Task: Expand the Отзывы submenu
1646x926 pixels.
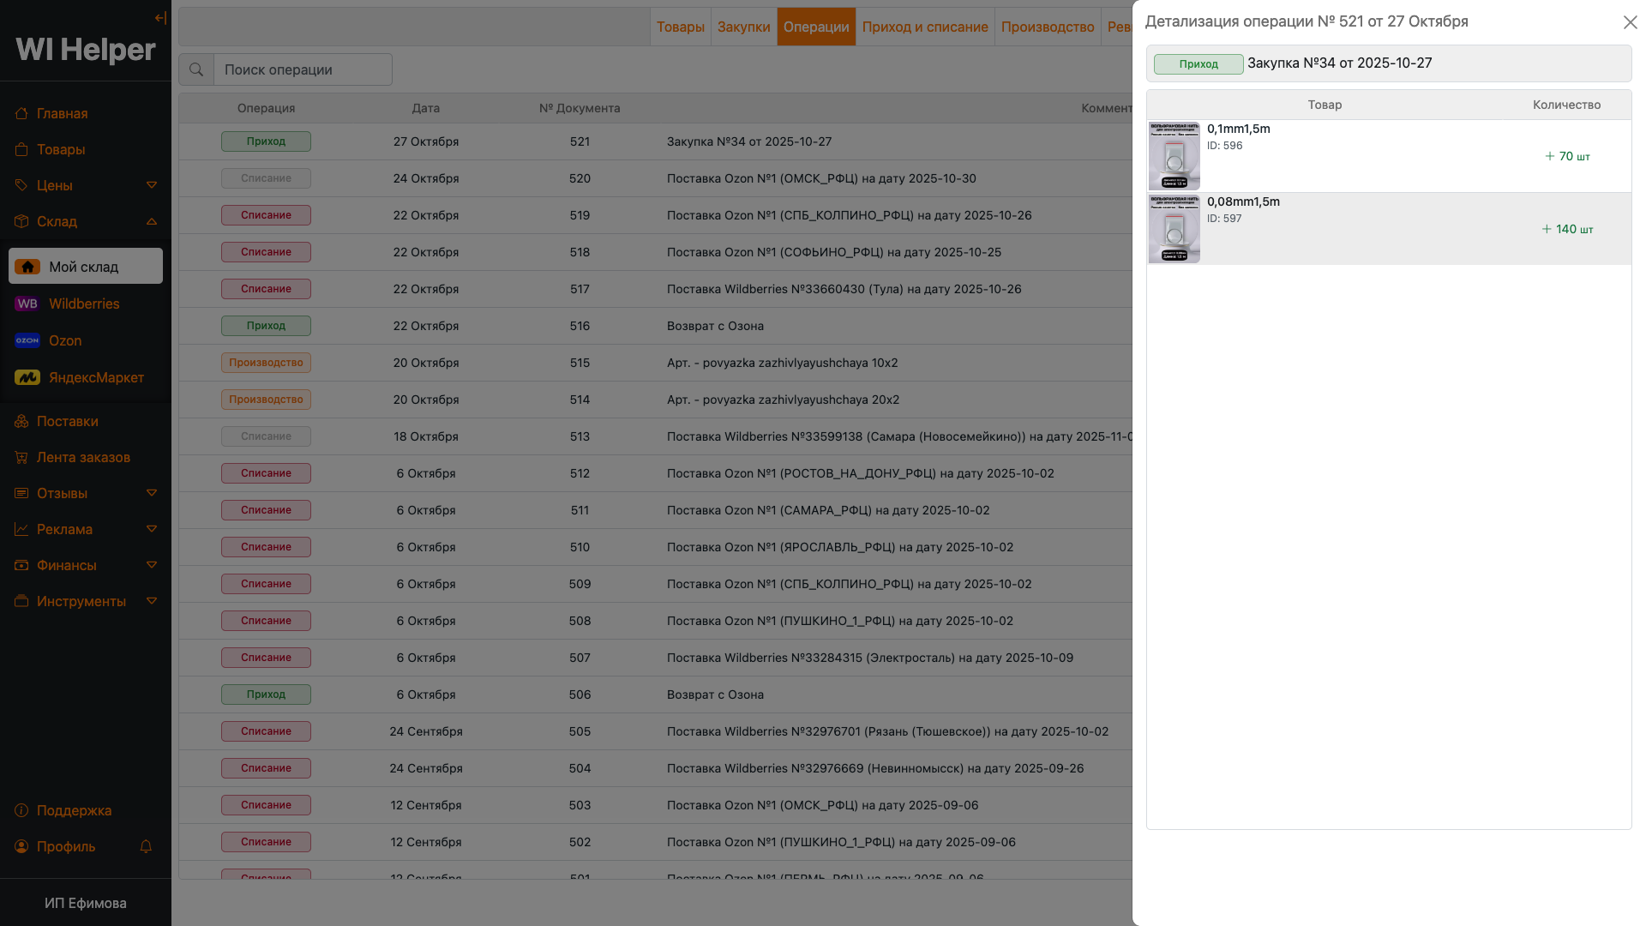Action: click(x=152, y=493)
